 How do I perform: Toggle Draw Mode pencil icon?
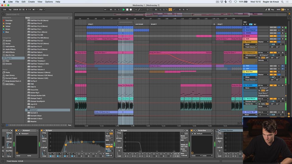tap(266, 9)
